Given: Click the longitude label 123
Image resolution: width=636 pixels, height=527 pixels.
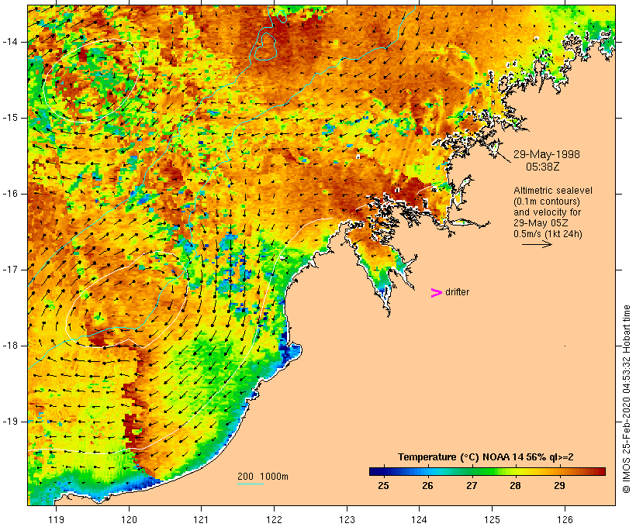Looking at the screenshot, I should 347,519.
